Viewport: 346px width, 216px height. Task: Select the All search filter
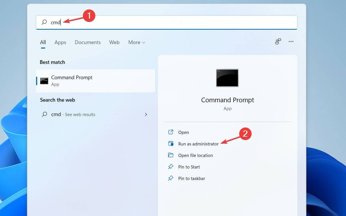point(43,42)
